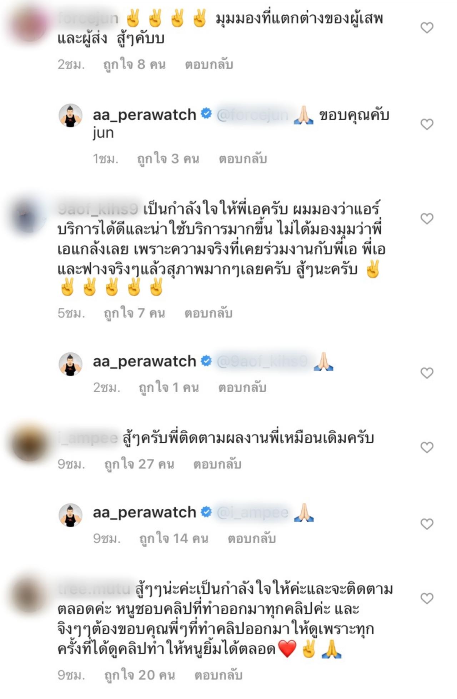Heart aa_perawatch's reply to i_ampee
Screen dimensions: 457x699
(x=427, y=524)
